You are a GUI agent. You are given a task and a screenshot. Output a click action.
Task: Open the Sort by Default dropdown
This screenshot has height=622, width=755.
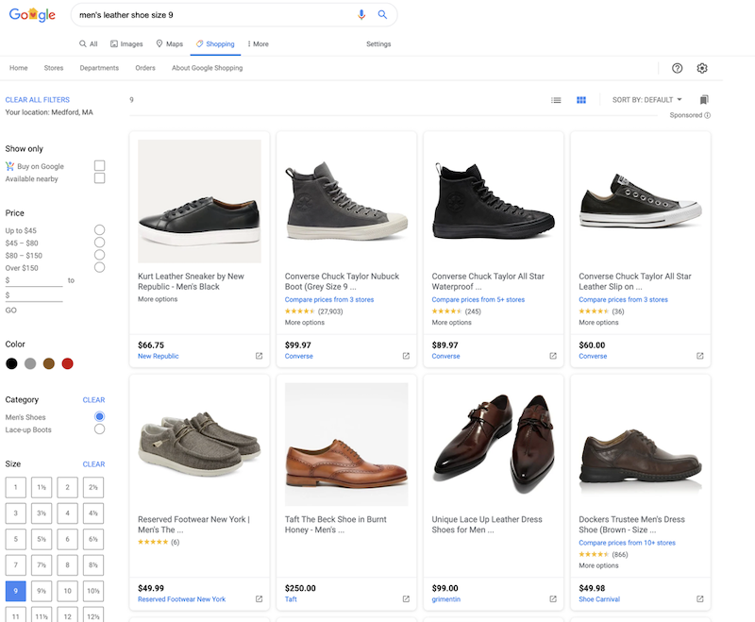[646, 100]
